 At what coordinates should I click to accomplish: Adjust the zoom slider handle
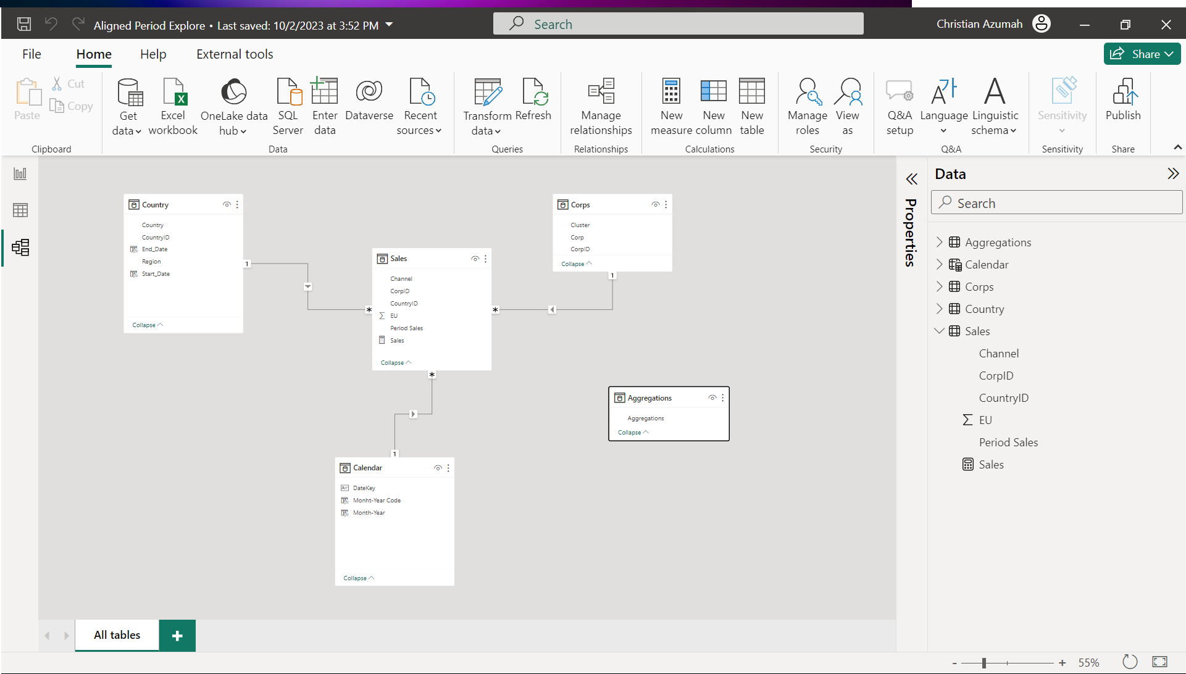[x=983, y=663]
